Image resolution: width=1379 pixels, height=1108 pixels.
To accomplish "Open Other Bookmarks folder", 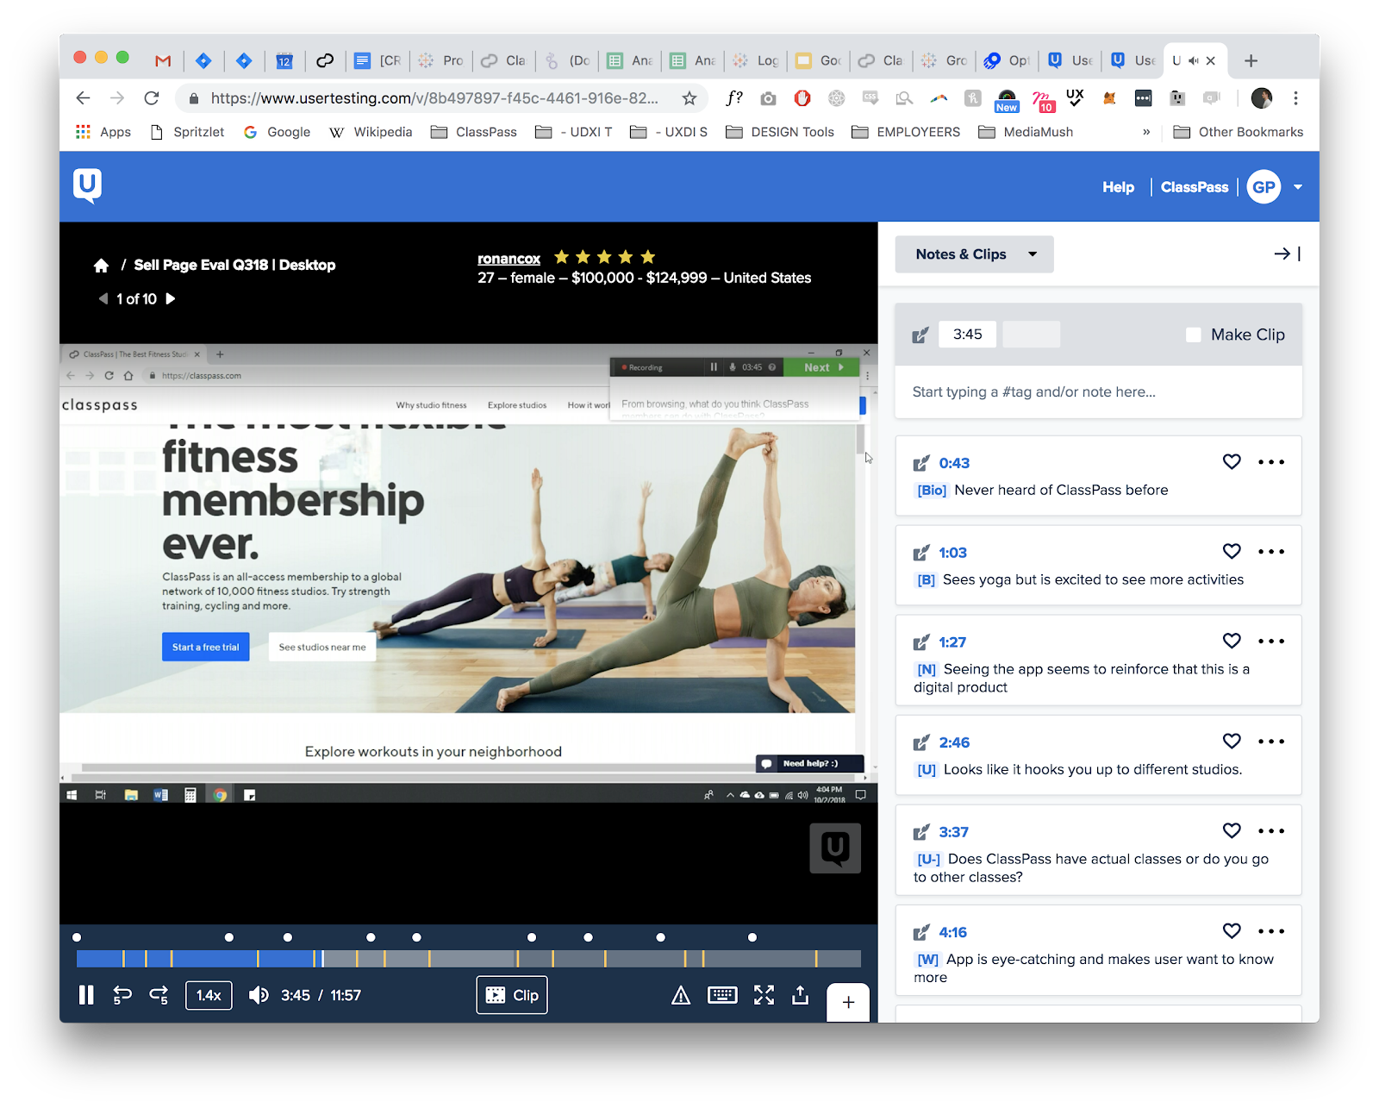I will [1239, 132].
